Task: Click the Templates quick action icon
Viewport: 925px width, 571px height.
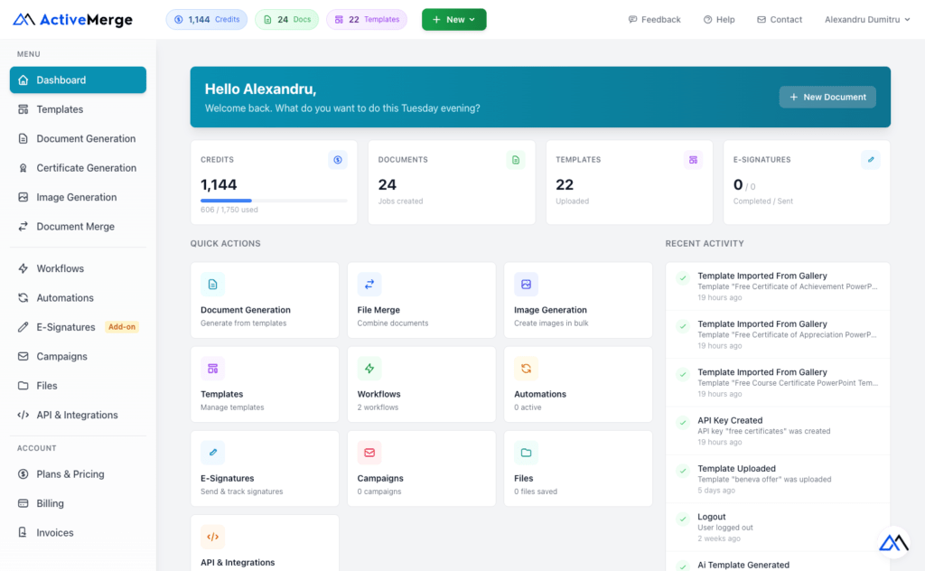Action: pos(212,369)
